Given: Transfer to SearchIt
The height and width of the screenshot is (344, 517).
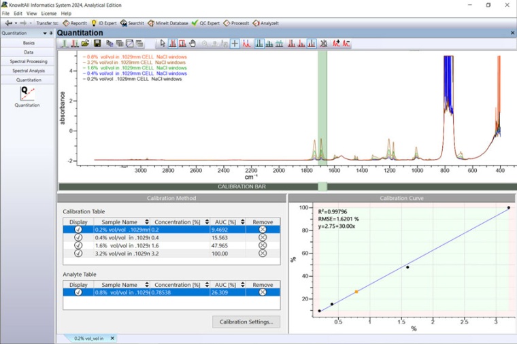Looking at the screenshot, I should [x=132, y=23].
